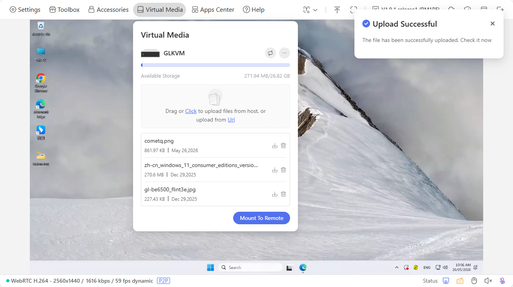This screenshot has width=513, height=287.
Task: Click the GLKVM device icon
Action: click(x=150, y=53)
